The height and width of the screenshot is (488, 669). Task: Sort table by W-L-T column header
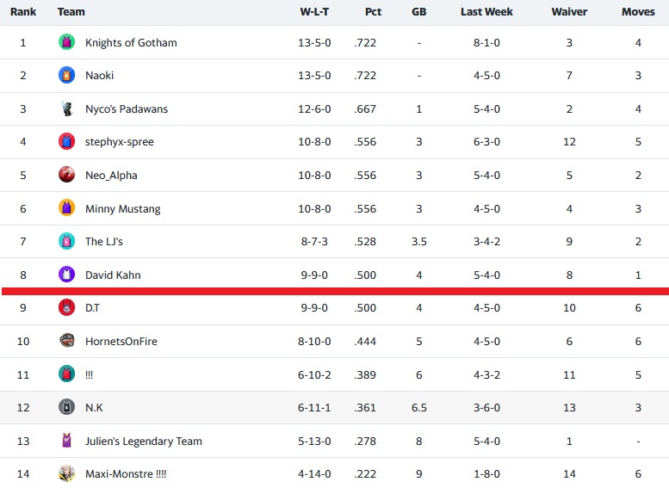pyautogui.click(x=314, y=12)
